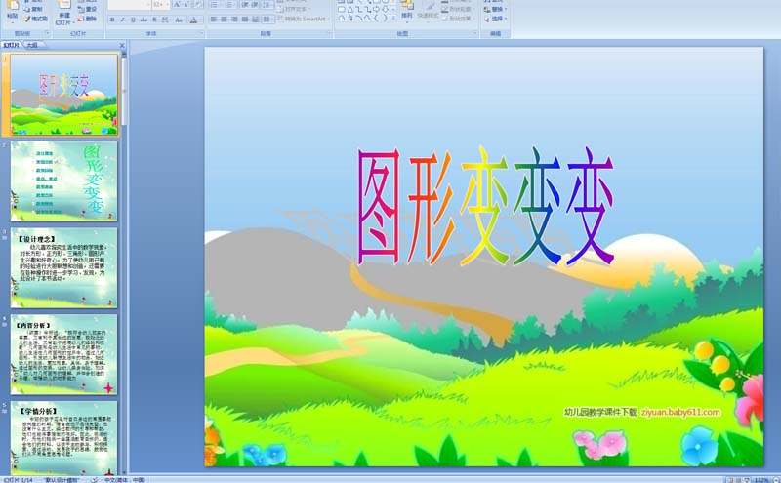Image resolution: width=781 pixels, height=483 pixels.
Task: Open Font group dialog launcher
Action: (202, 33)
